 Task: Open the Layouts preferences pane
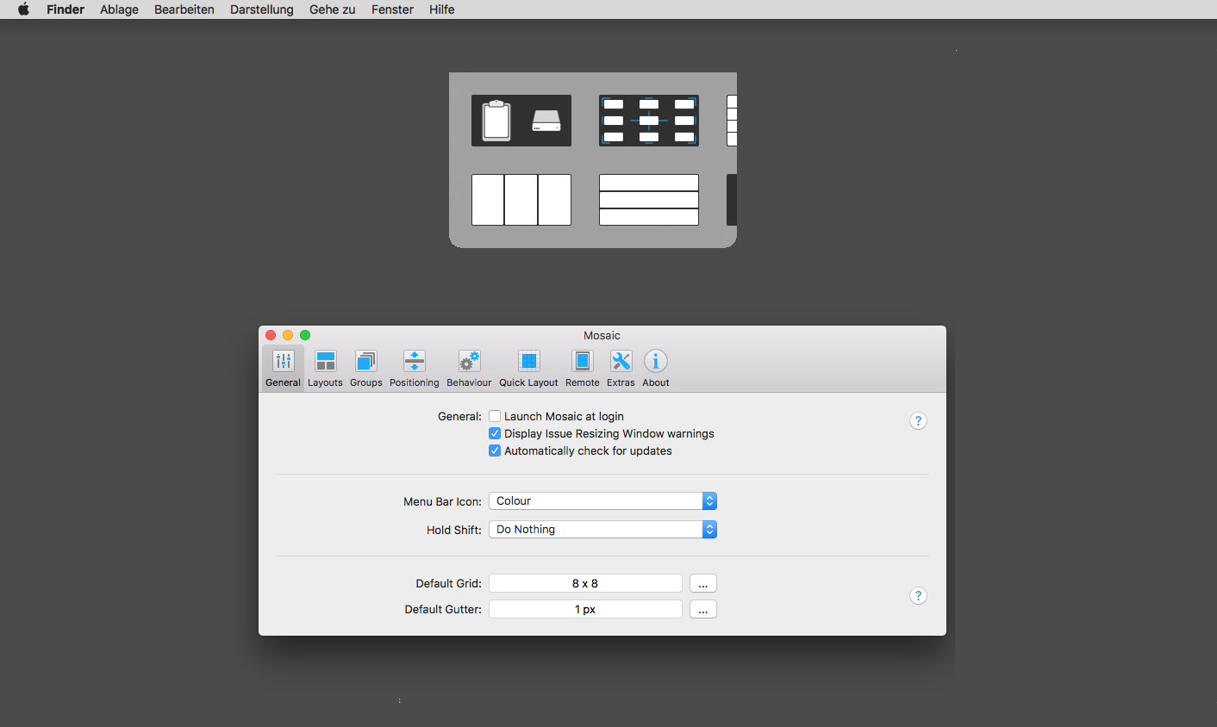click(325, 369)
